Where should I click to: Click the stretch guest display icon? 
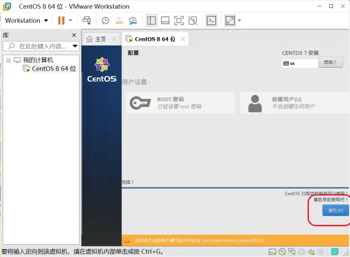pyautogui.click(x=230, y=21)
